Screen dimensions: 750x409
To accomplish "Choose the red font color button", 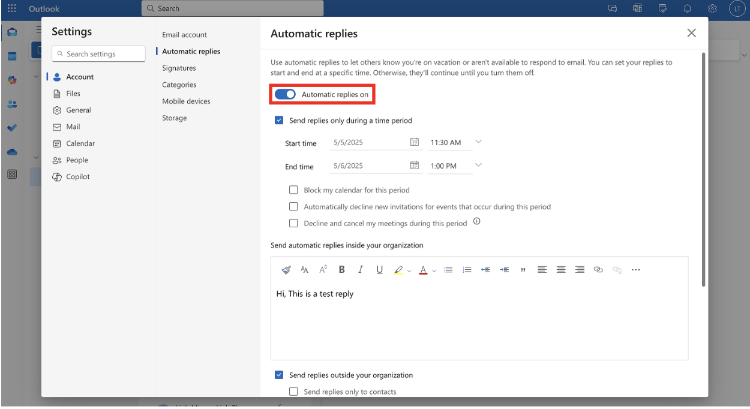I will [423, 270].
